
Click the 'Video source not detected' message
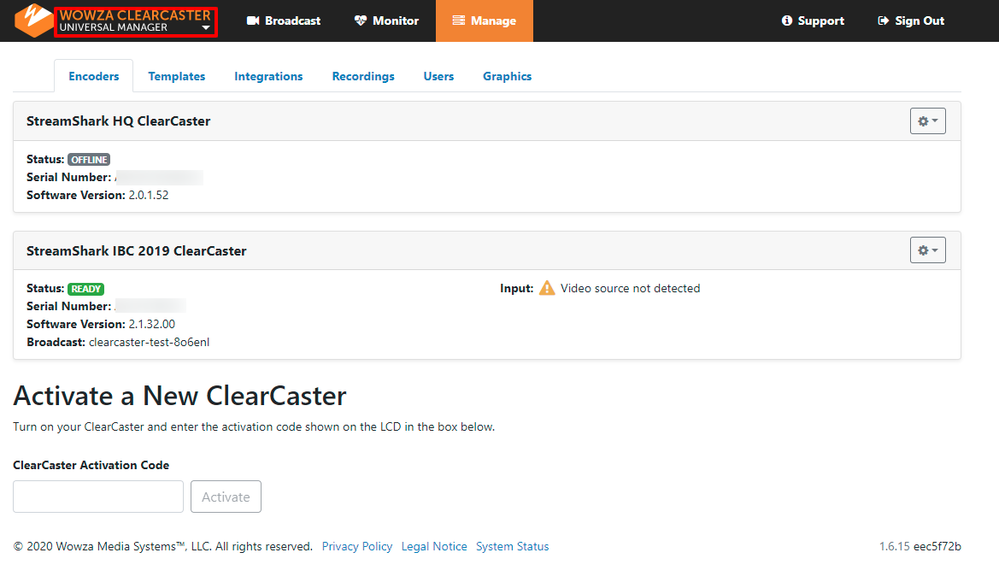(x=630, y=288)
